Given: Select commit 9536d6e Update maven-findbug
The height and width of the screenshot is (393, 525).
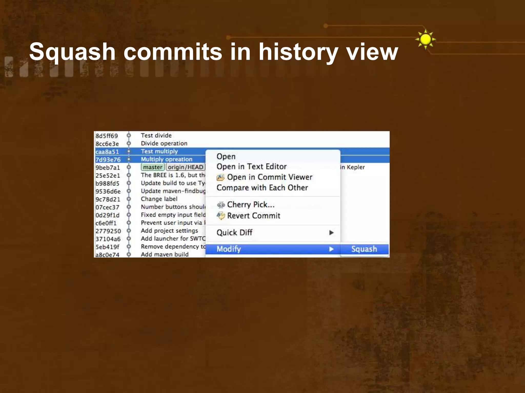Looking at the screenshot, I should click(x=150, y=191).
